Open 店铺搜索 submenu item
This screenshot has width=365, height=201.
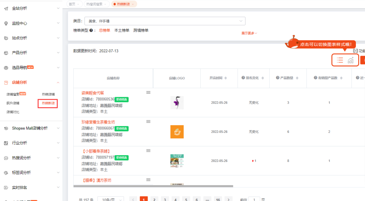click(13, 94)
